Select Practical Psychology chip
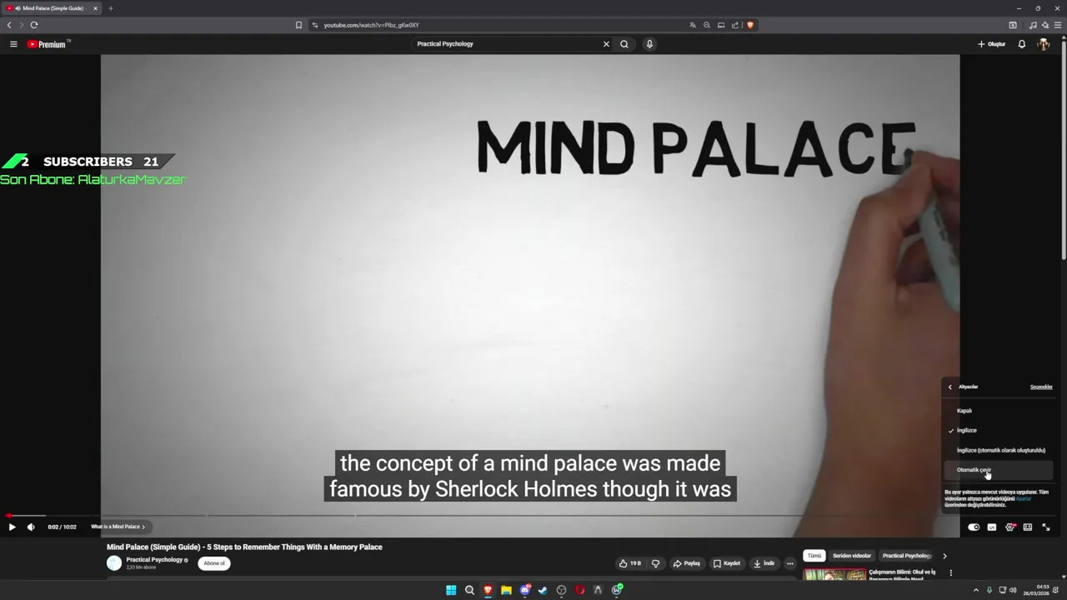 907,556
